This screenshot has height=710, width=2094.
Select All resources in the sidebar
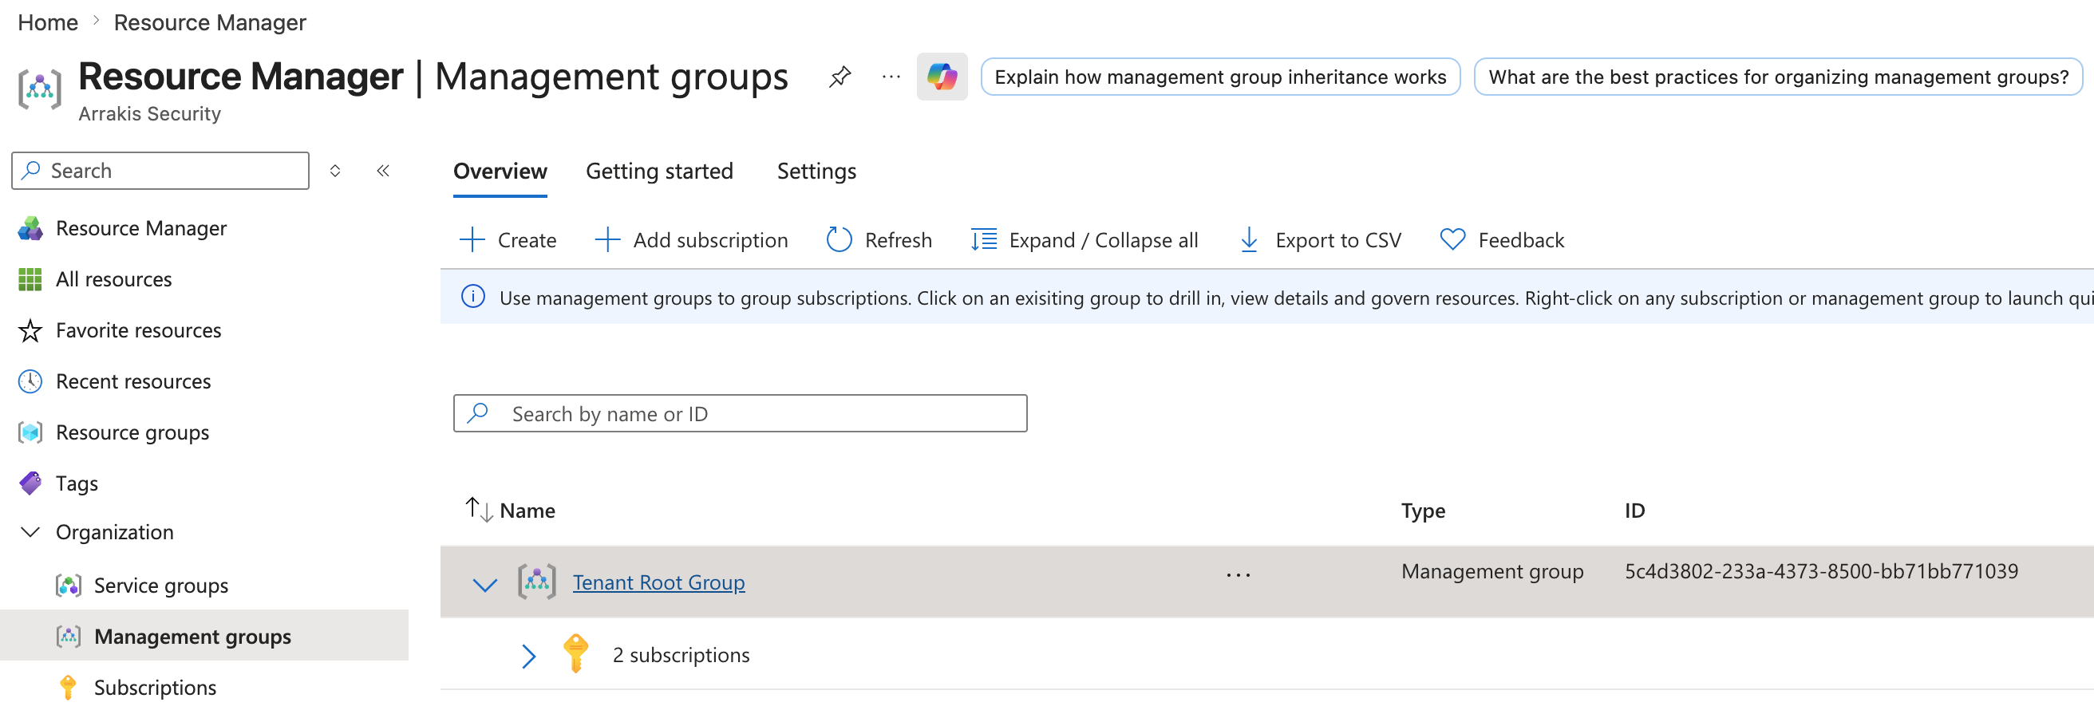tap(114, 279)
